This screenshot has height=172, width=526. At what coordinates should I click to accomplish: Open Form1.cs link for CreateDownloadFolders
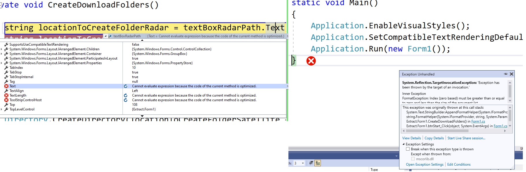click(x=478, y=121)
